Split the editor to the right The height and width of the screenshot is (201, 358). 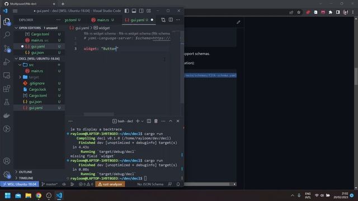[x=171, y=20]
